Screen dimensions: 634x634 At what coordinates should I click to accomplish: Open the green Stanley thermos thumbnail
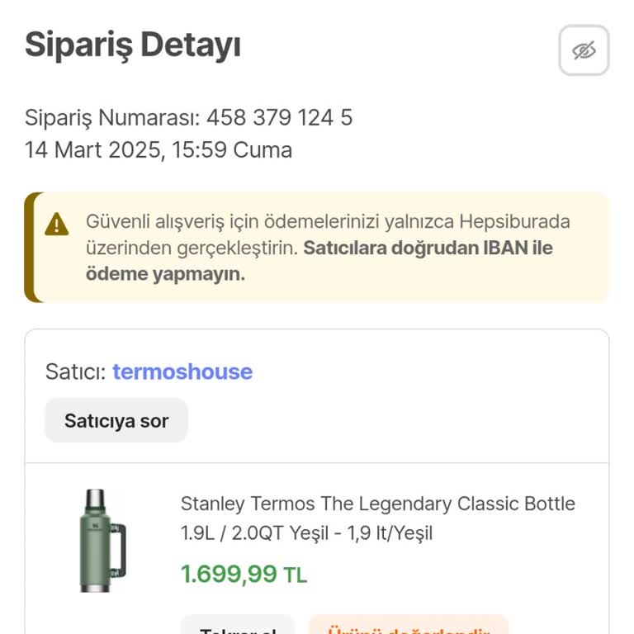(x=99, y=541)
